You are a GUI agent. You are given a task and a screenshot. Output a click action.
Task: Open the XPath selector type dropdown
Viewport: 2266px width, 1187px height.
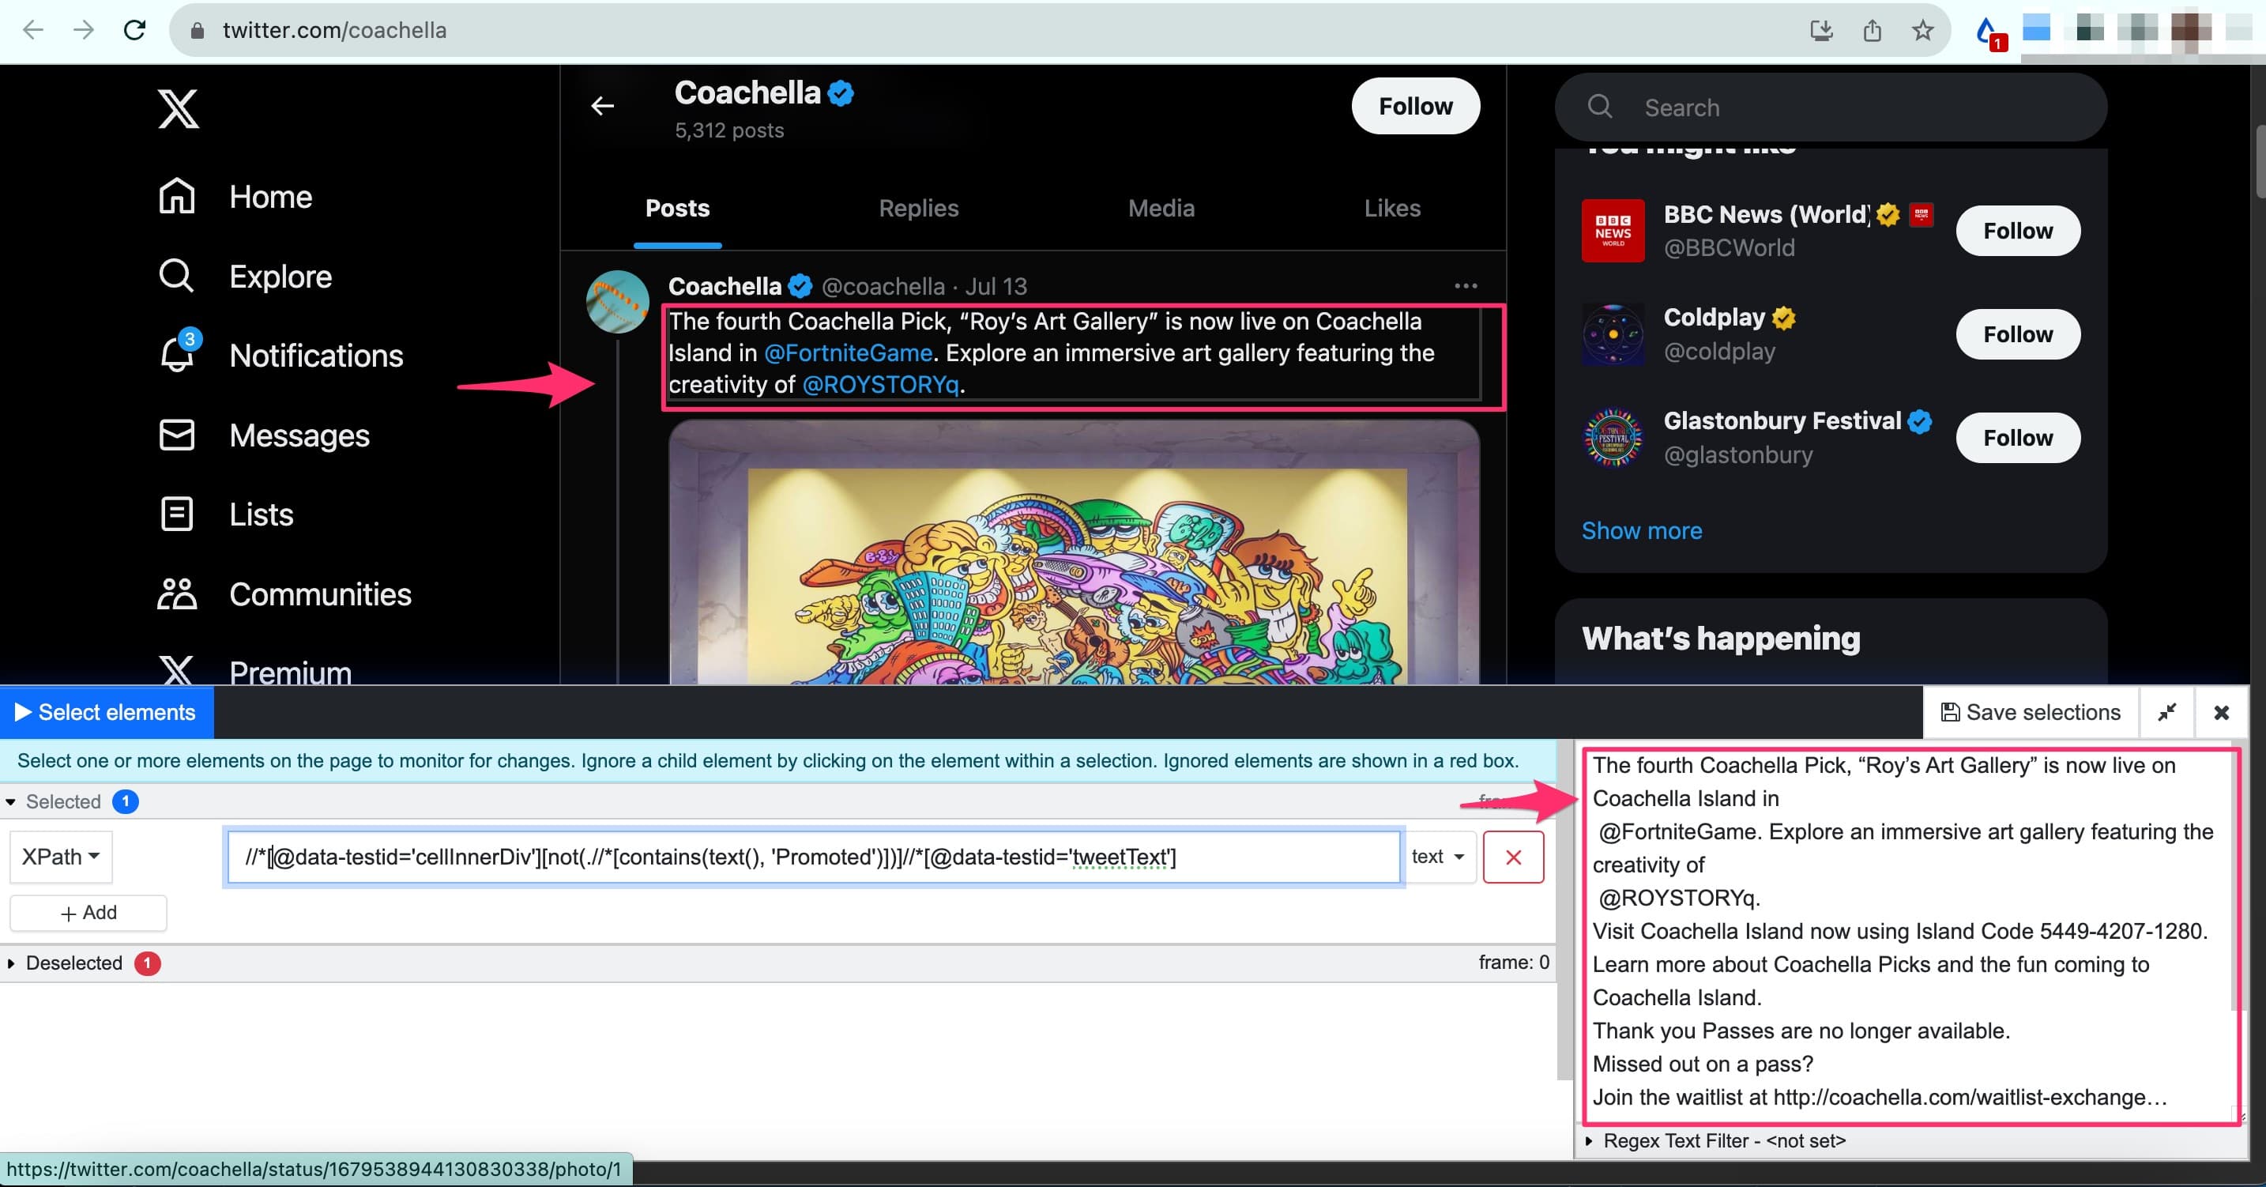point(60,856)
